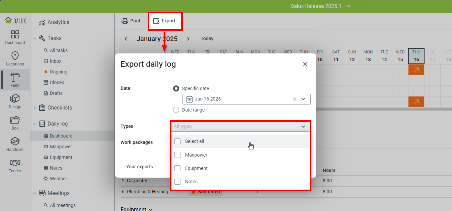Viewport: 452px width, 211px height.
Task: Tick the Manpower type checkbox
Action: (177, 155)
